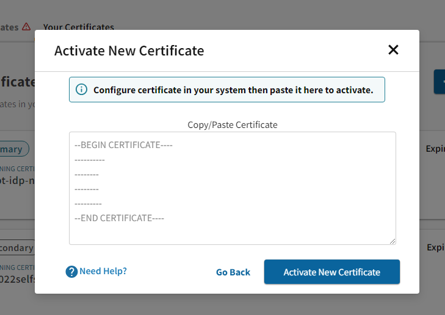The image size is (445, 315).
Task: Click the secondary certificate's expiry text
Action: [x=435, y=247]
